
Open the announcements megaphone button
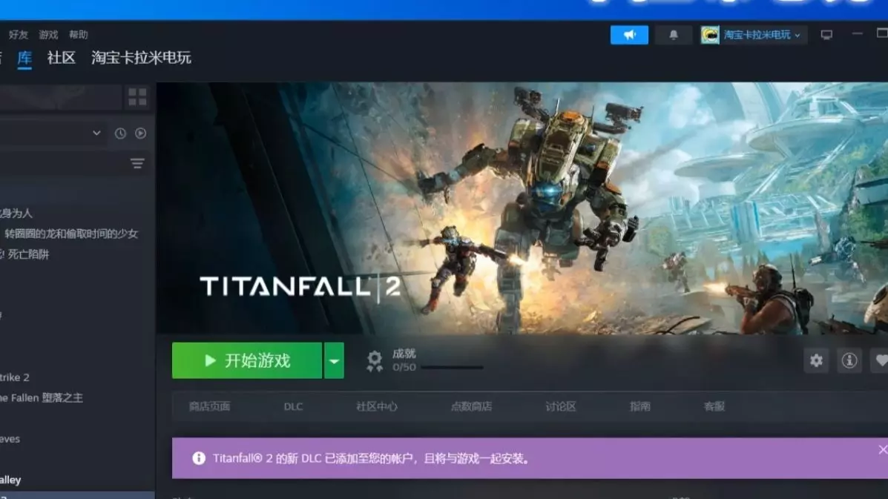click(629, 35)
